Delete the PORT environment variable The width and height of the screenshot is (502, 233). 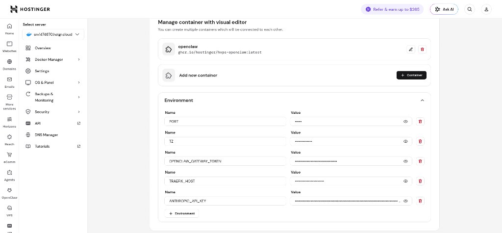[420, 122]
